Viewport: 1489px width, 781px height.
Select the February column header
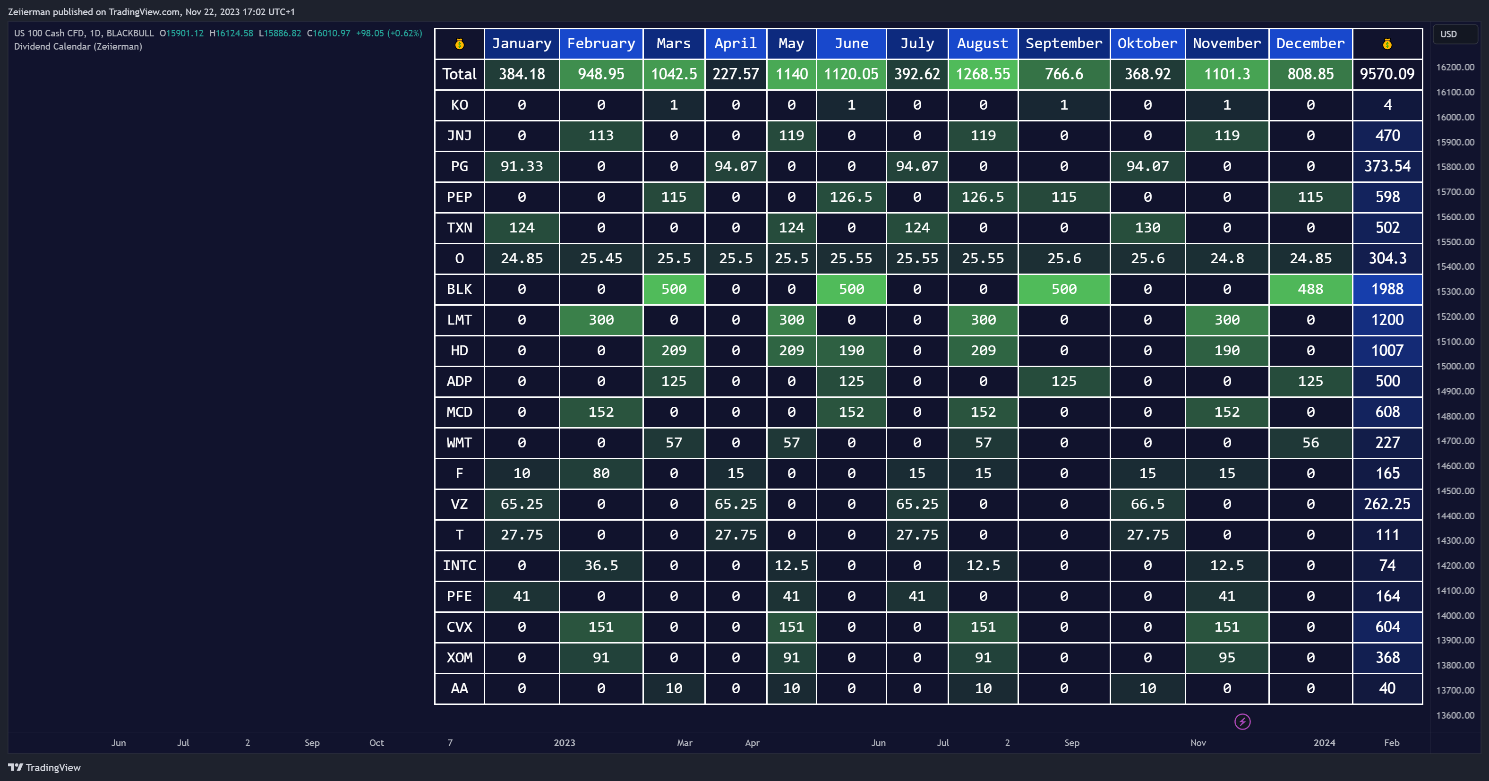601,44
